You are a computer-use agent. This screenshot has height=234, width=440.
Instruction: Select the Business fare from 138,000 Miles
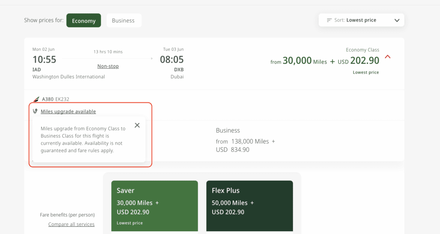(x=245, y=140)
